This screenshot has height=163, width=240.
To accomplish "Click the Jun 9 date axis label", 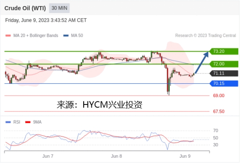I will pos(185,156).
